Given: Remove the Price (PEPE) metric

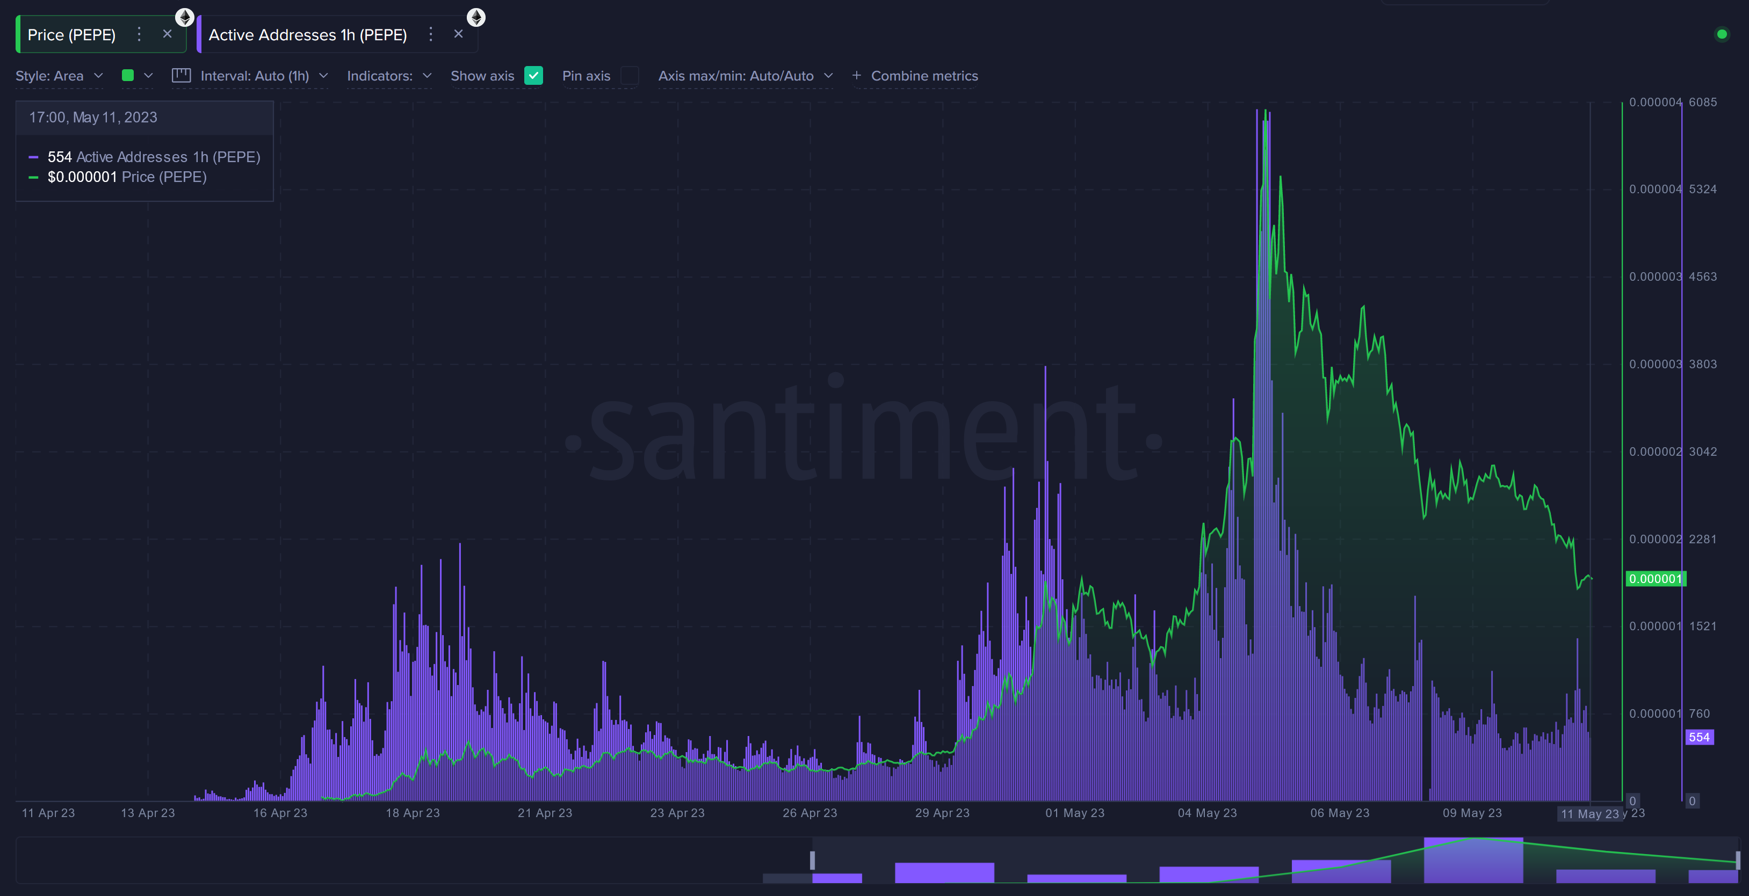Looking at the screenshot, I should click(167, 34).
